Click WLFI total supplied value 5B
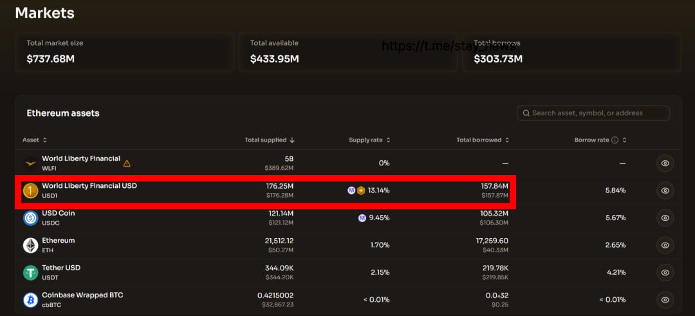The image size is (695, 316). [289, 159]
